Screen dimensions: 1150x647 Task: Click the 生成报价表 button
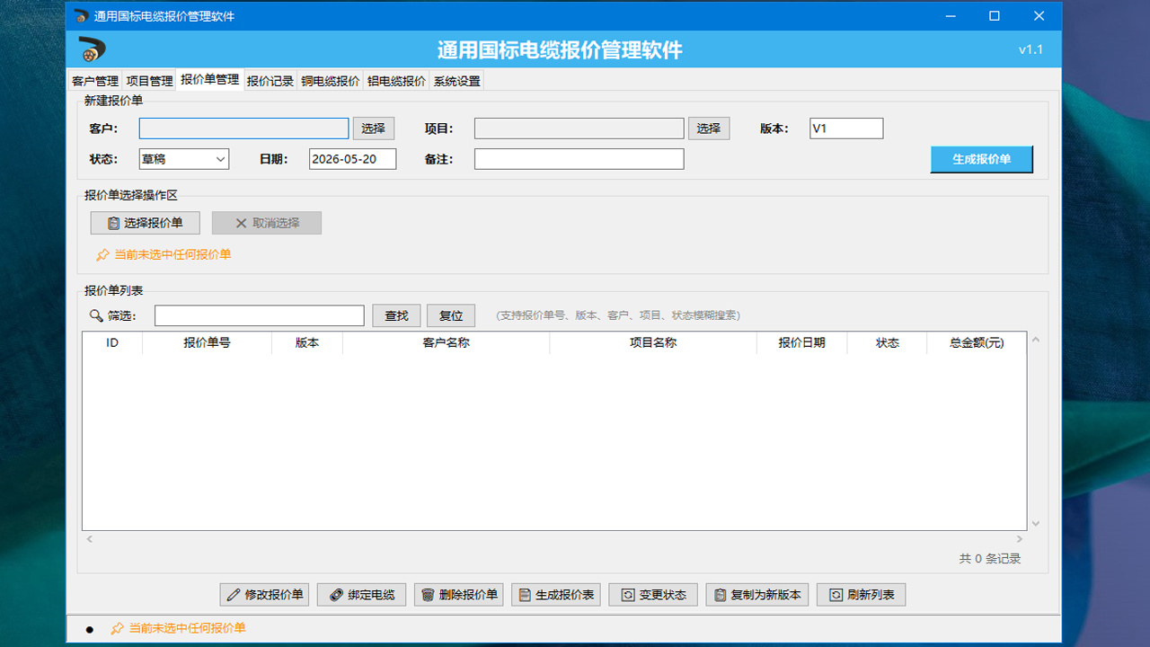[x=556, y=595]
